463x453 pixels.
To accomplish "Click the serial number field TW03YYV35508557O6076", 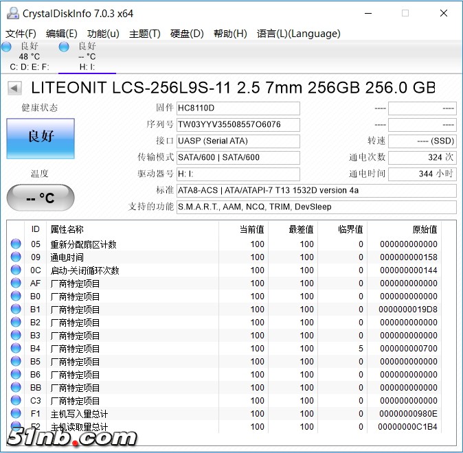I will pyautogui.click(x=238, y=125).
